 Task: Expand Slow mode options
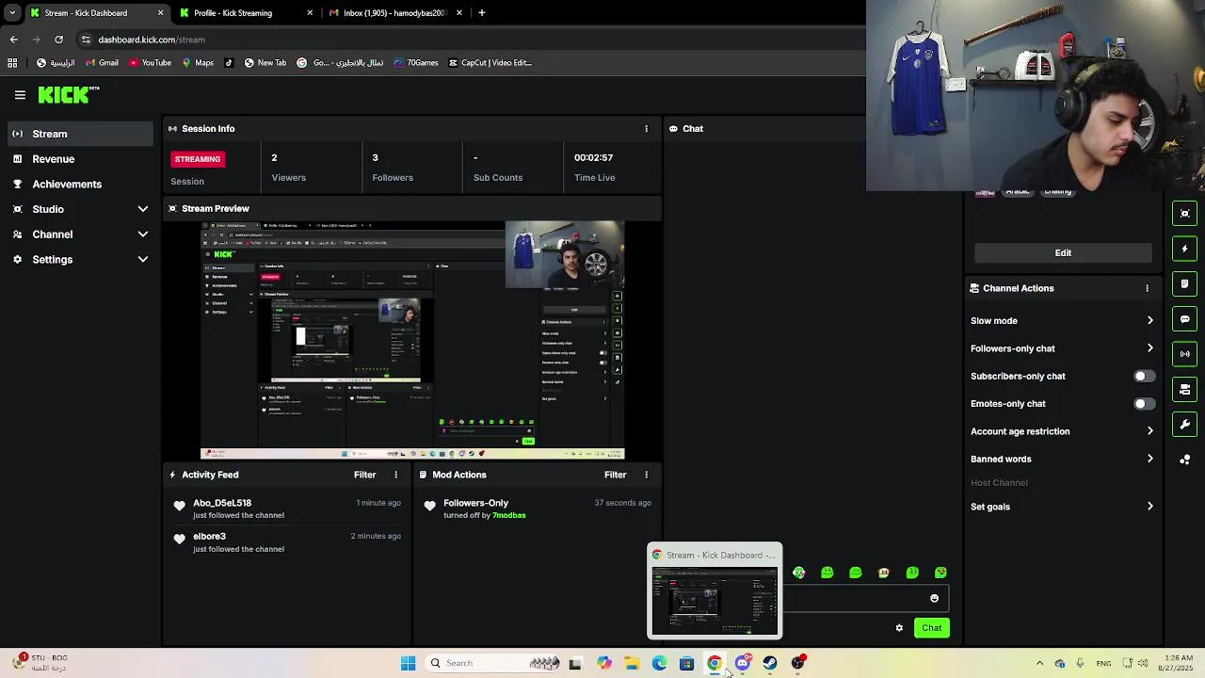point(1062,321)
